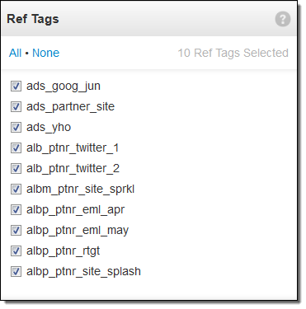Click the alb_ptnr_twitter_2 label text
306x309 pixels.
click(x=73, y=169)
